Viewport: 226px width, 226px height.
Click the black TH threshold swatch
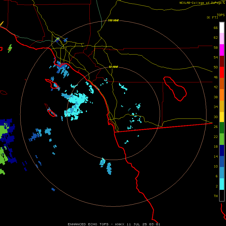click(x=222, y=195)
